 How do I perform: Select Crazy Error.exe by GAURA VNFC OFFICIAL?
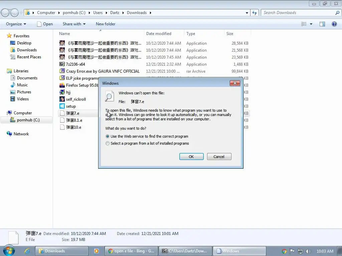click(x=103, y=71)
